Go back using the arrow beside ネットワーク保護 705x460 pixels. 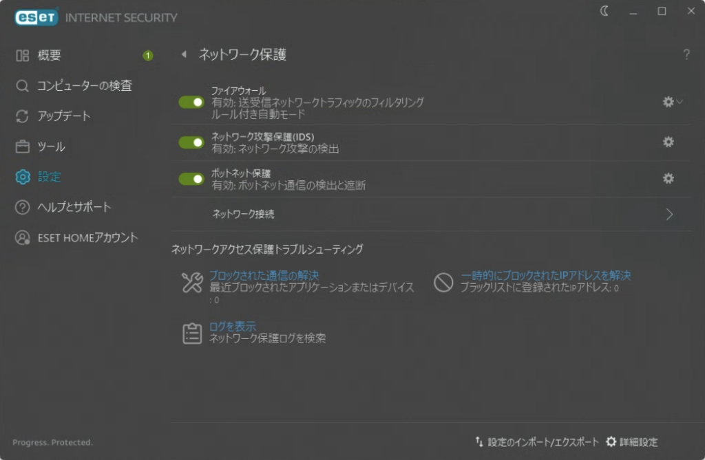tap(184, 55)
